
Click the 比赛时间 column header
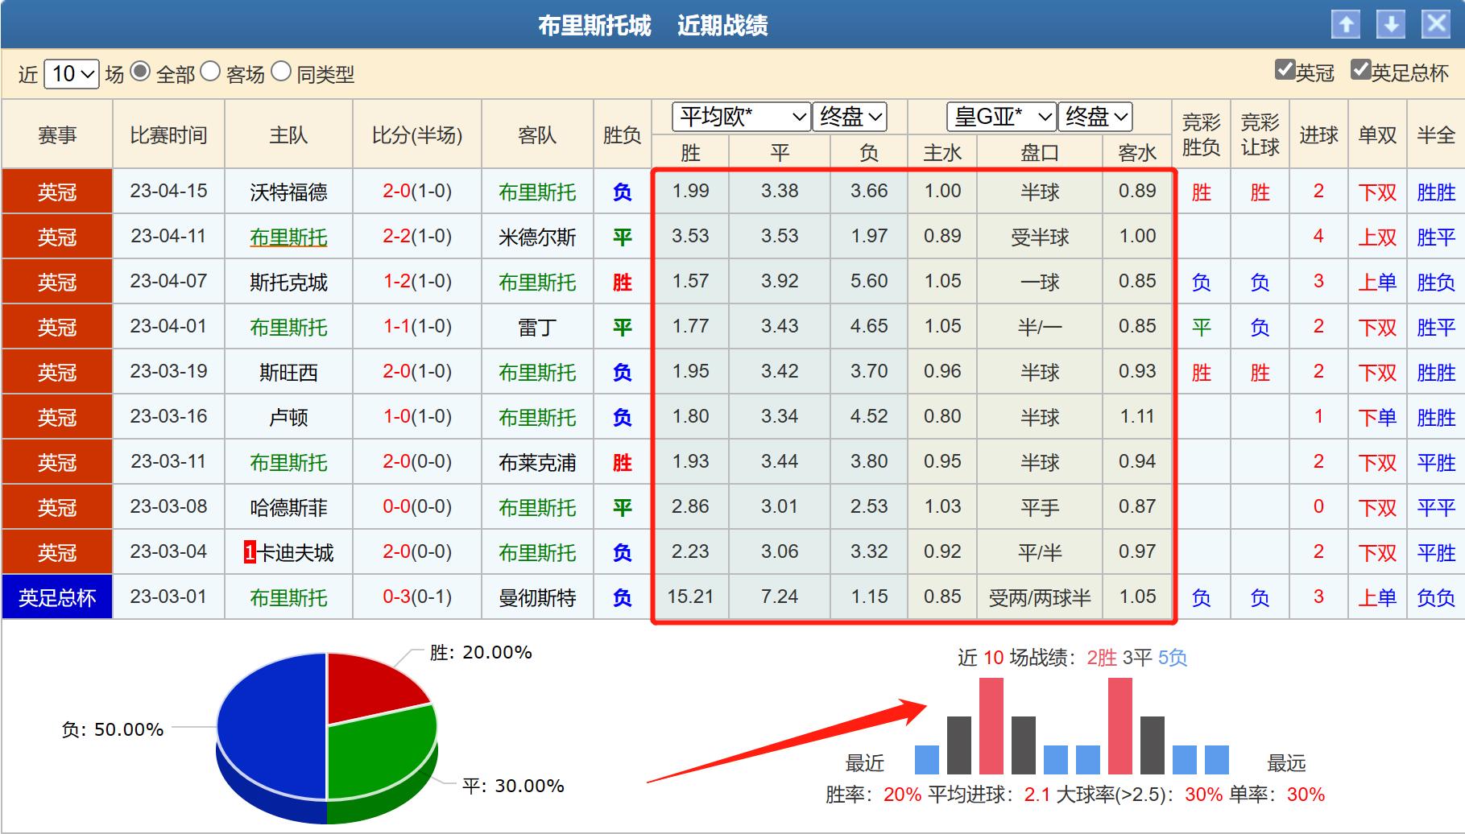[168, 134]
